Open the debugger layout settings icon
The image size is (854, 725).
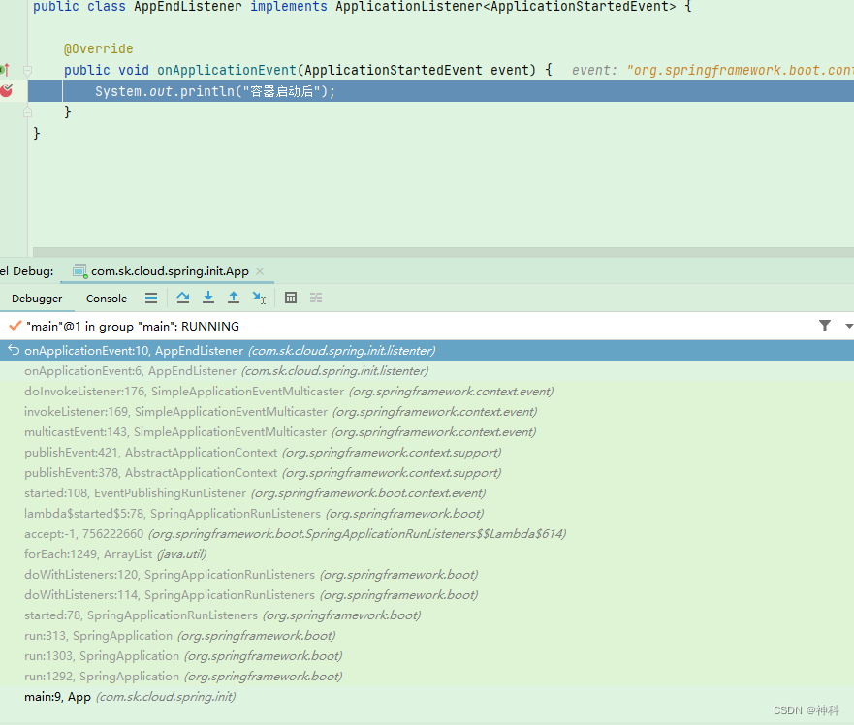coord(315,298)
